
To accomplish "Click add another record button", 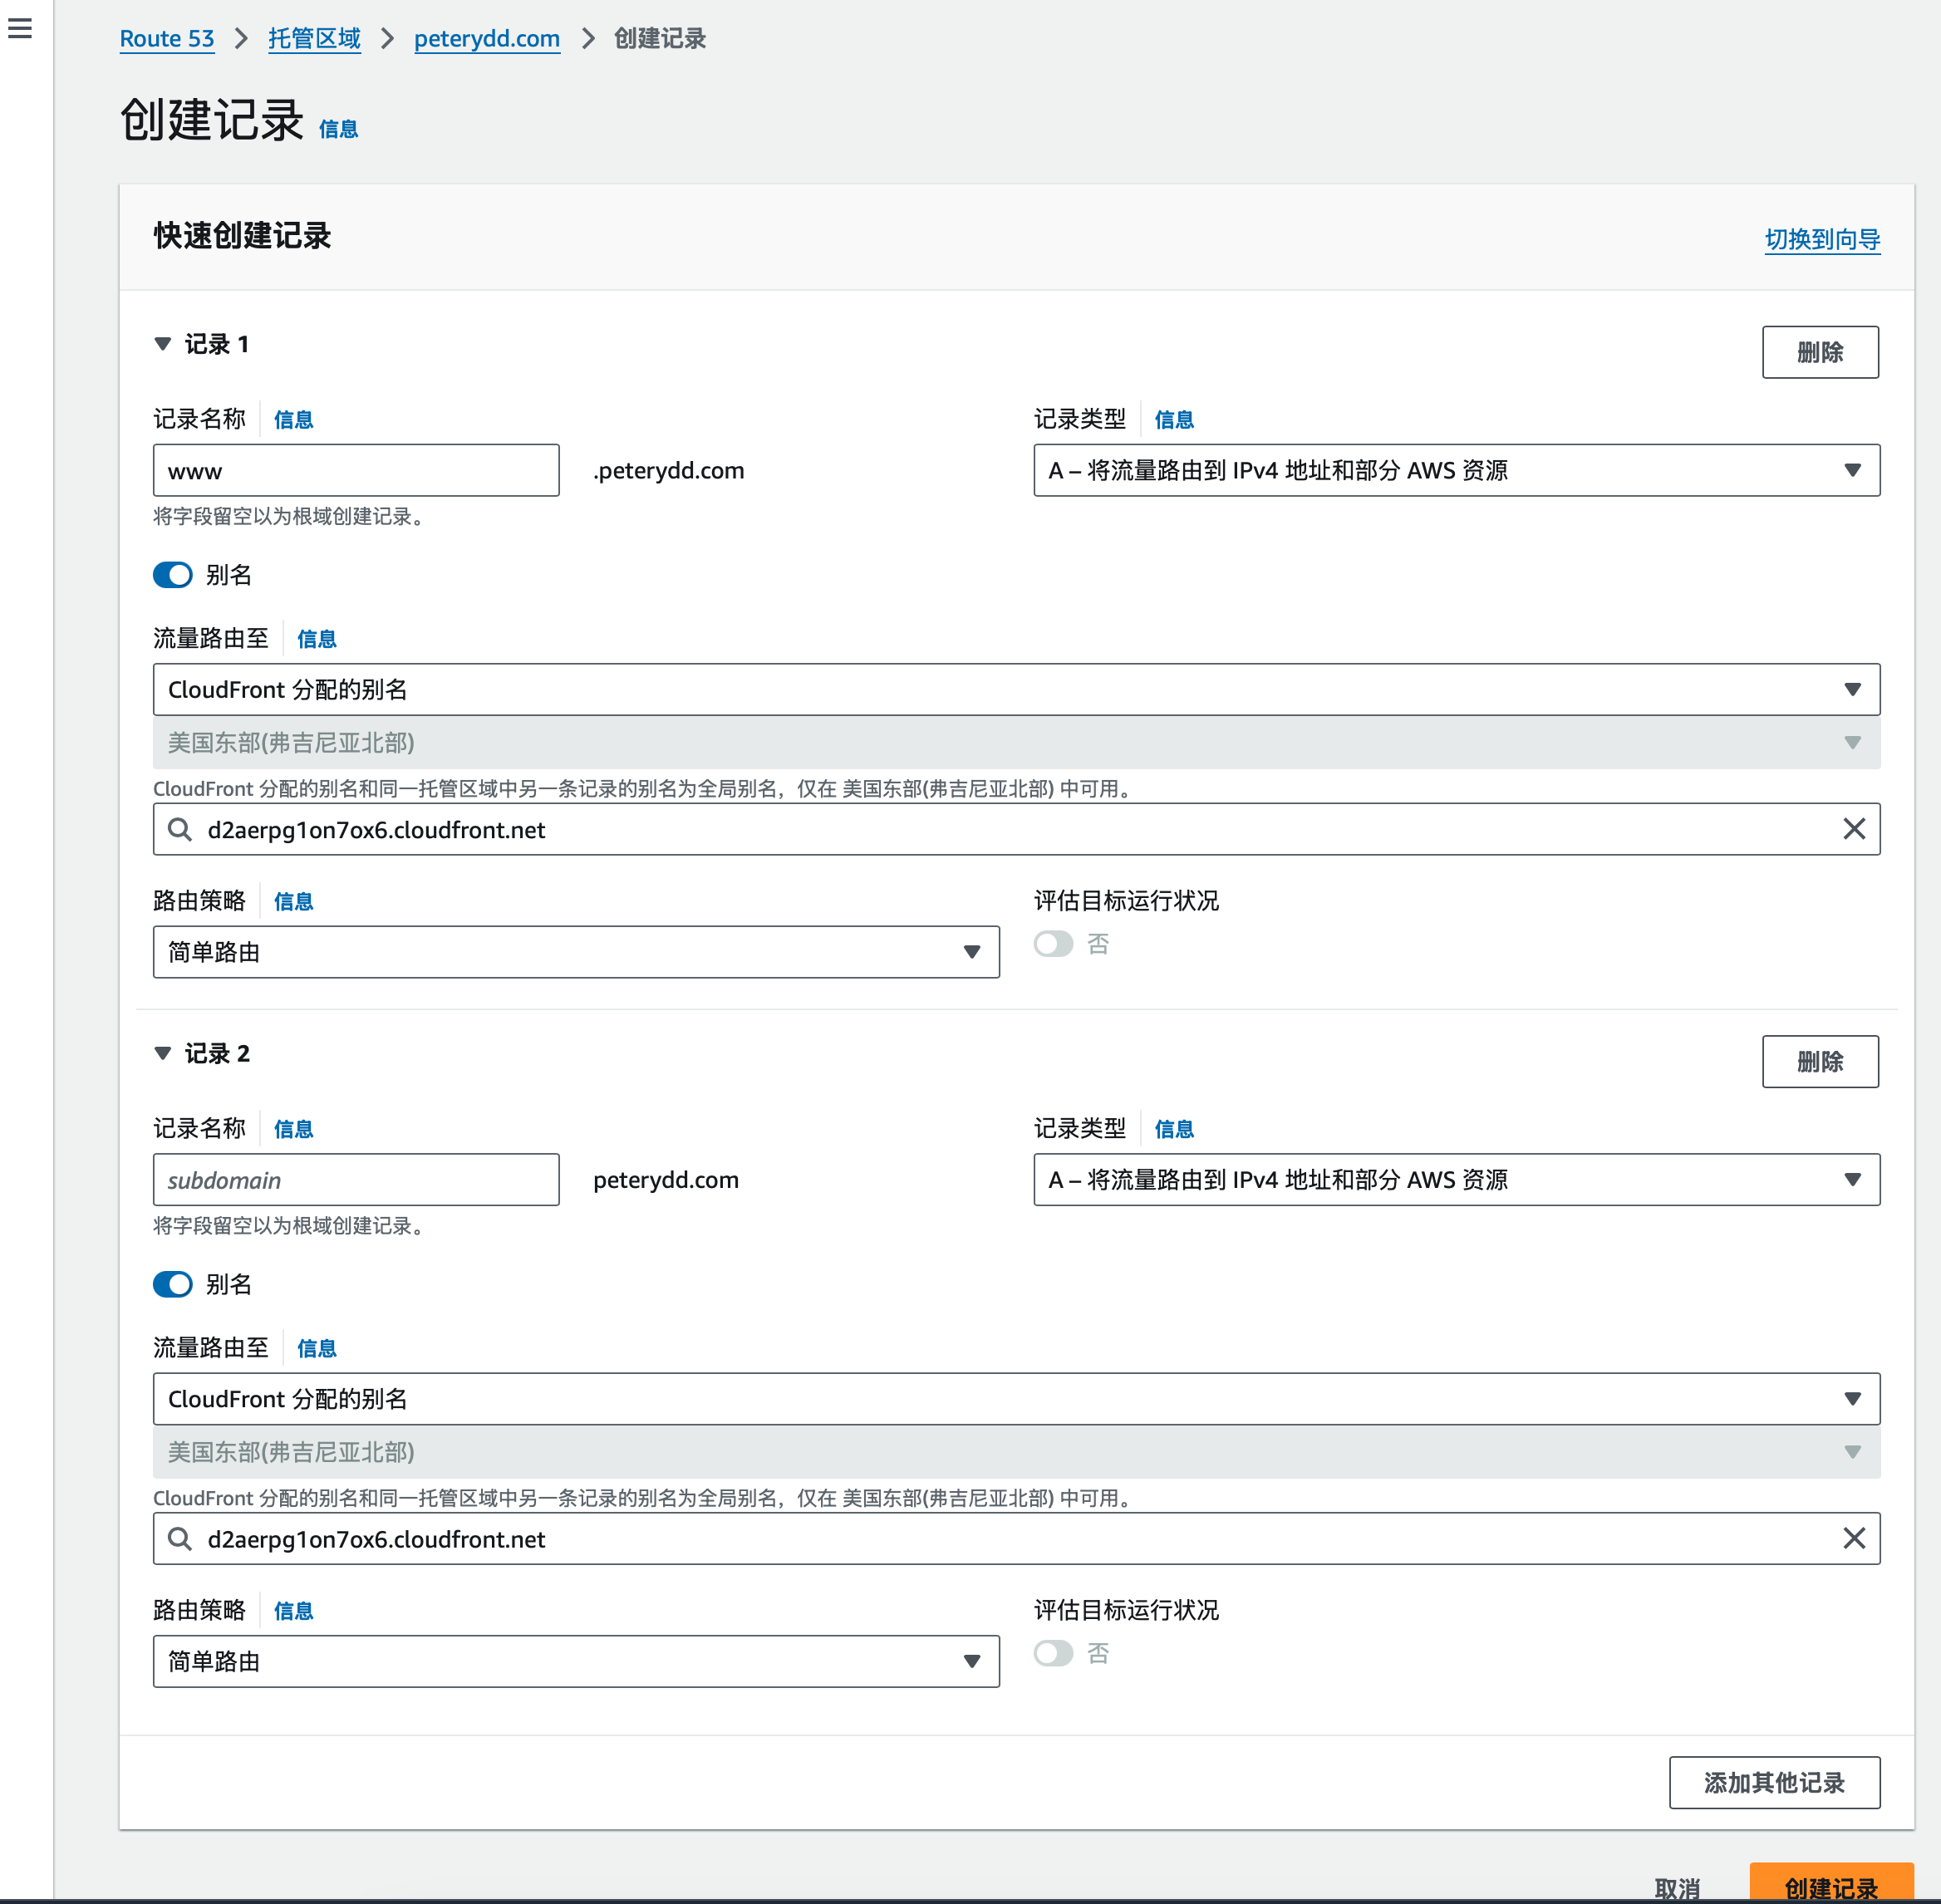I will (x=1773, y=1782).
